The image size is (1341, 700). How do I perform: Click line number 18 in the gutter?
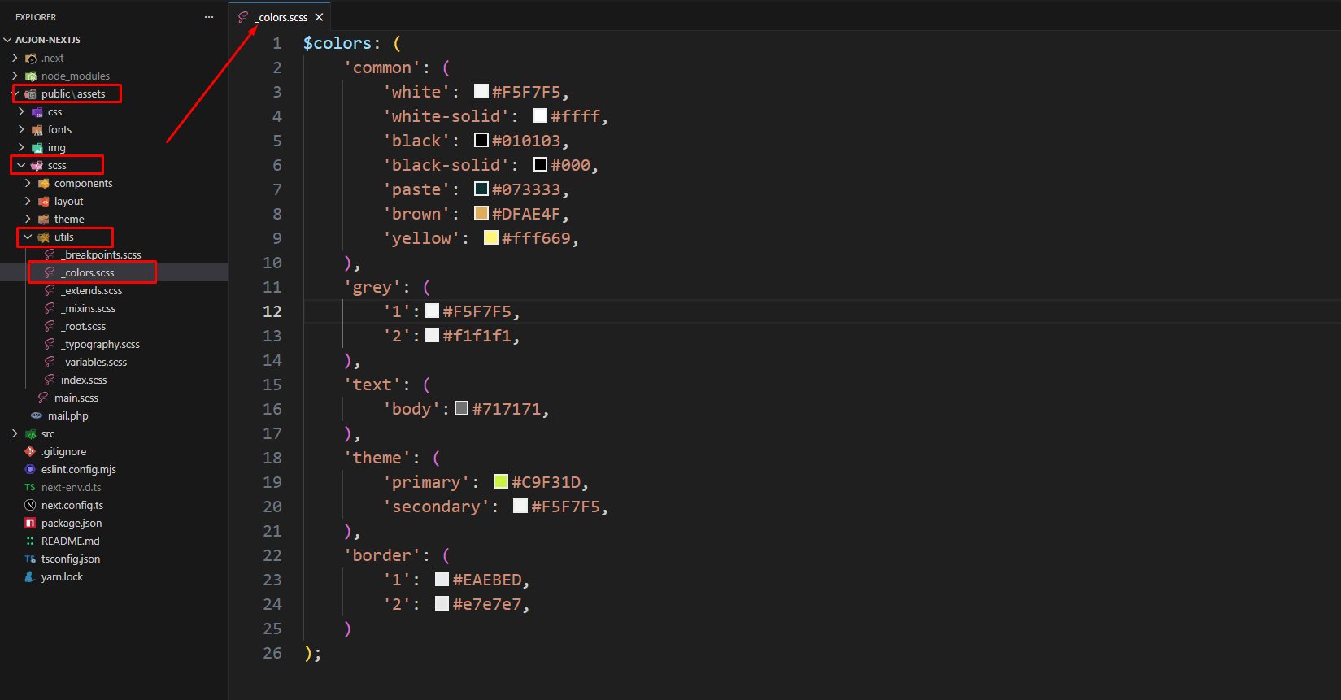tap(272, 458)
